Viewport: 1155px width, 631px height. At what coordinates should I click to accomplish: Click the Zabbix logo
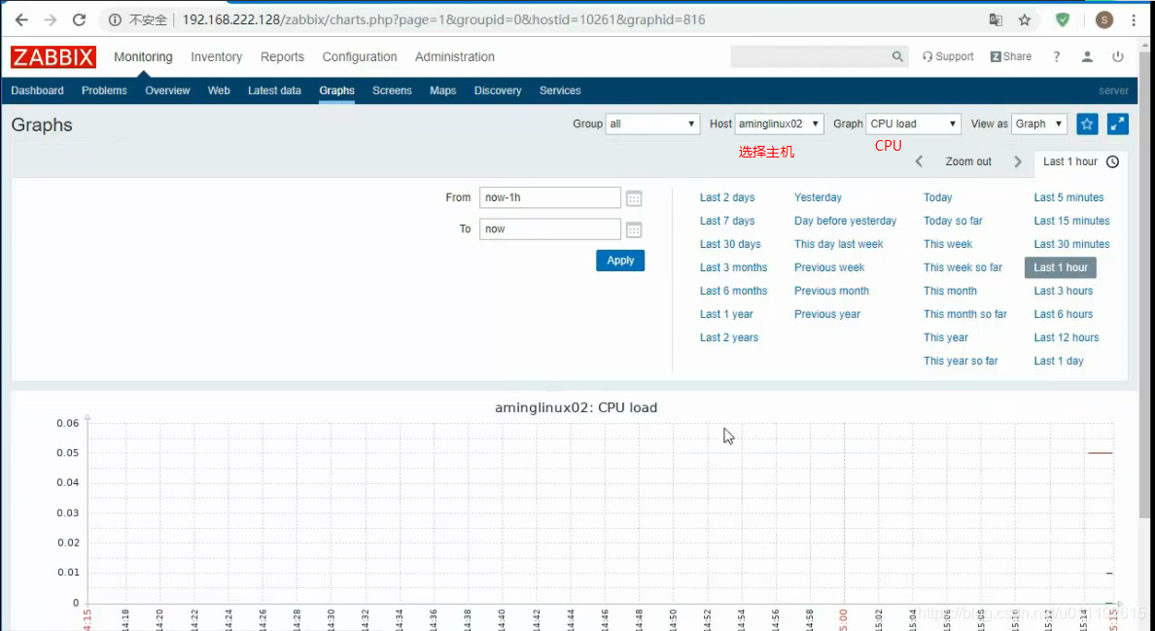coord(53,56)
